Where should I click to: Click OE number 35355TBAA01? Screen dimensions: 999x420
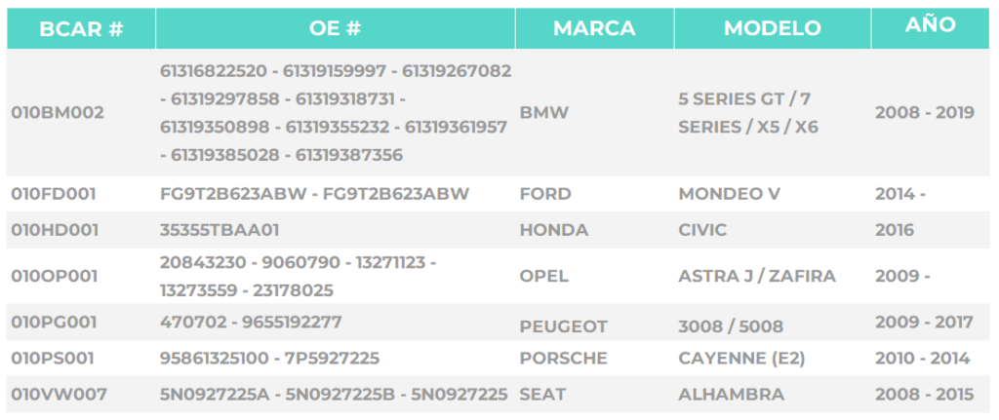pos(220,230)
